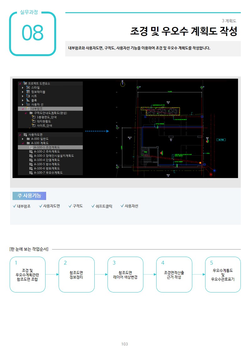
Task: Click the 1층평면도_단색 reference icon
Action: [34, 117]
